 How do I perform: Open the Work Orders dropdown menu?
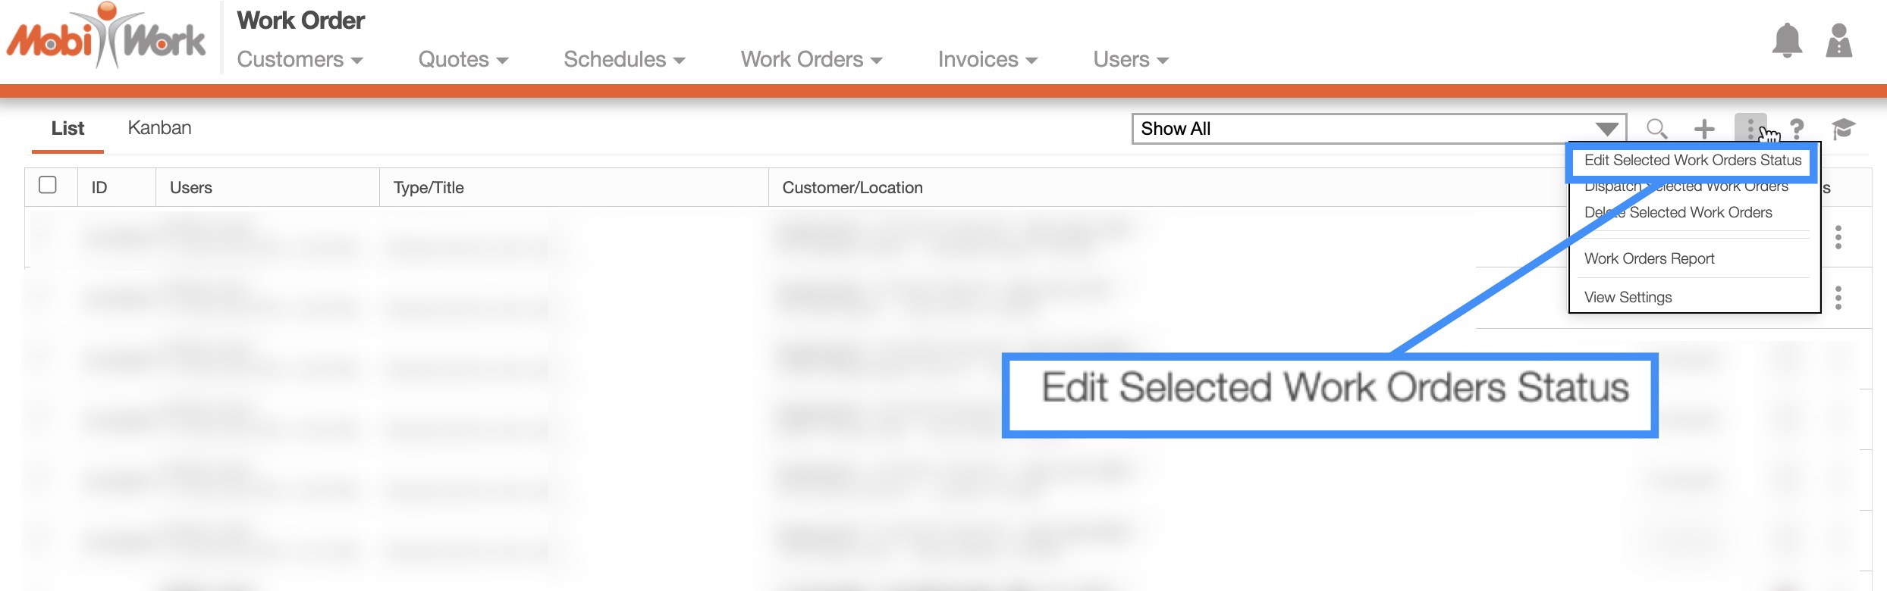click(x=811, y=59)
